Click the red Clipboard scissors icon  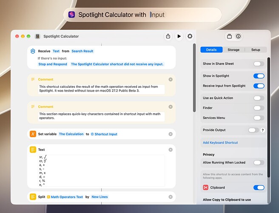tap(205, 187)
